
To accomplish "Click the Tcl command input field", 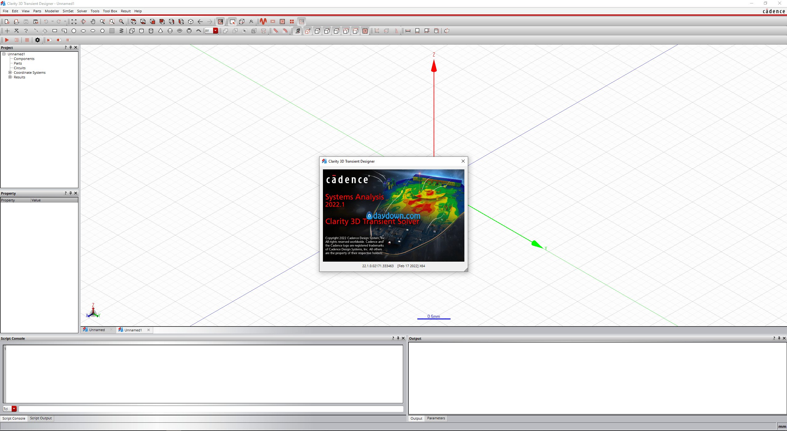I will (x=211, y=409).
